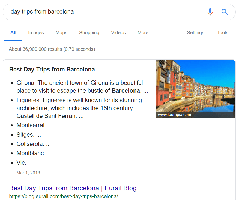Click the 'About 36,900,000 results' text
This screenshot has width=239, height=200.
[x=52, y=49]
